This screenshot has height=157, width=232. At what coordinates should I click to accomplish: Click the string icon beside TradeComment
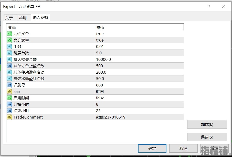[9, 117]
